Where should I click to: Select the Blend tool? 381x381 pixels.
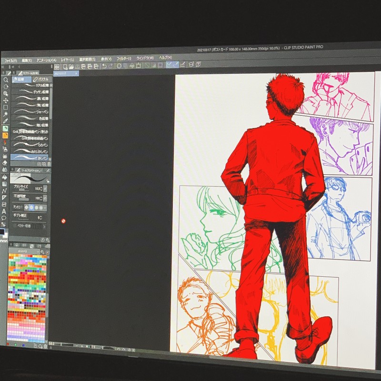click(x=5, y=170)
